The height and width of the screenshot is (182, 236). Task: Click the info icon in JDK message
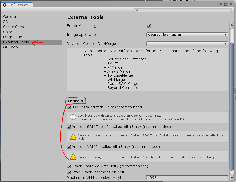tap(73, 117)
